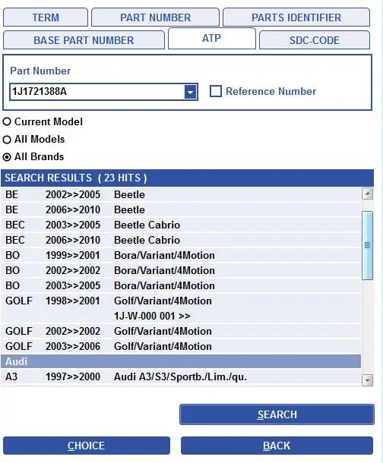Screen dimensions: 383x463
Task: Select the ATP tab
Action: coord(211,39)
